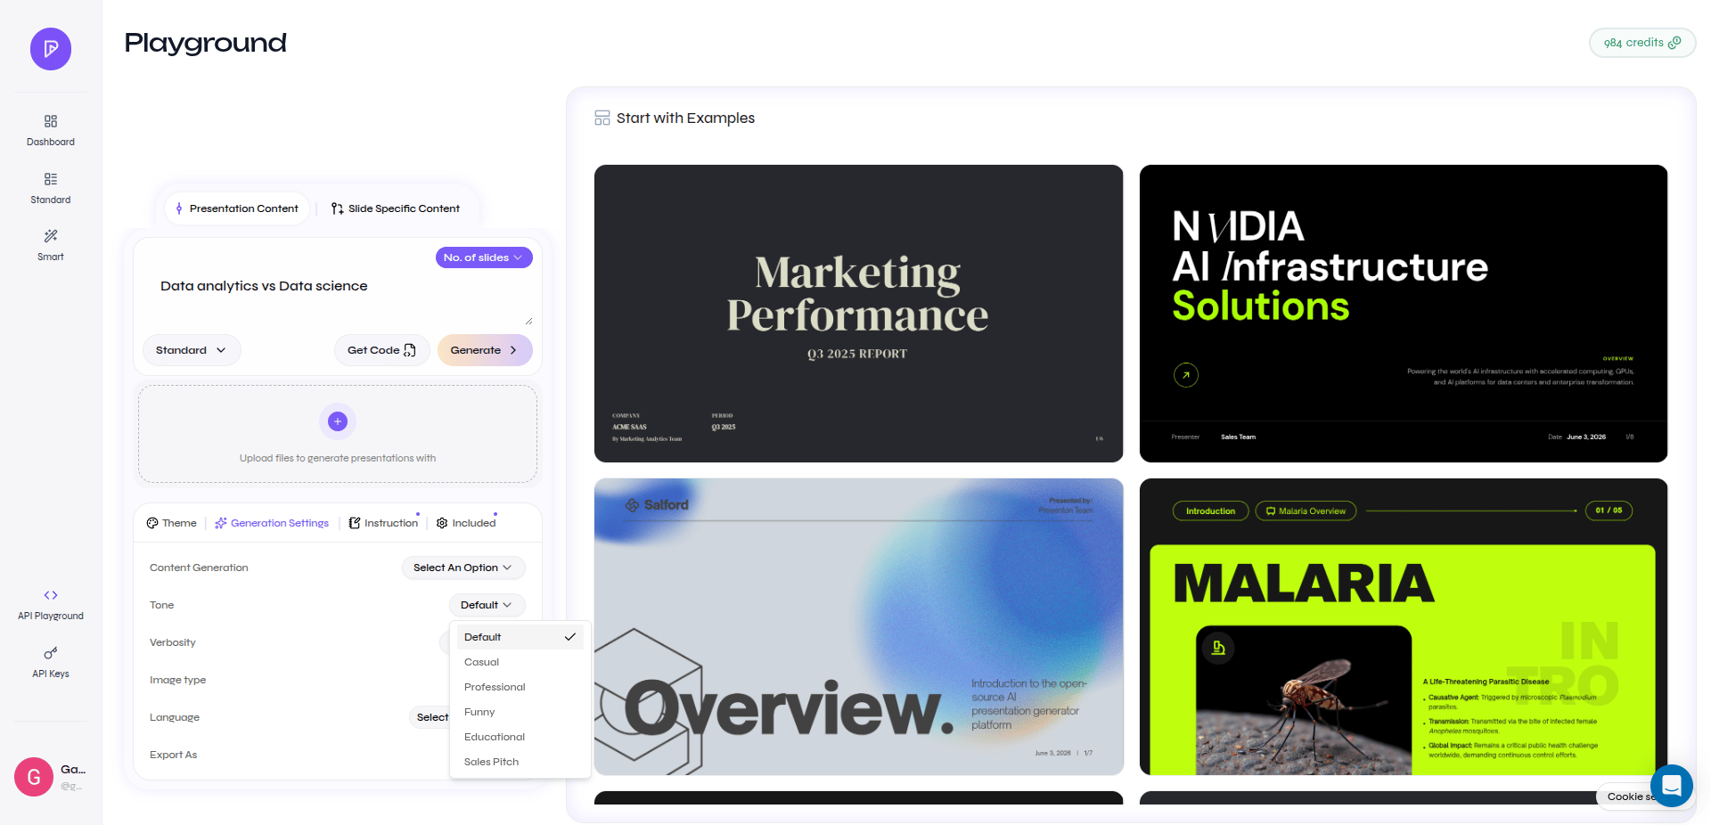Viewport: 1711px width, 825px height.
Task: Click the Start with Examples layout icon
Action: tap(602, 118)
